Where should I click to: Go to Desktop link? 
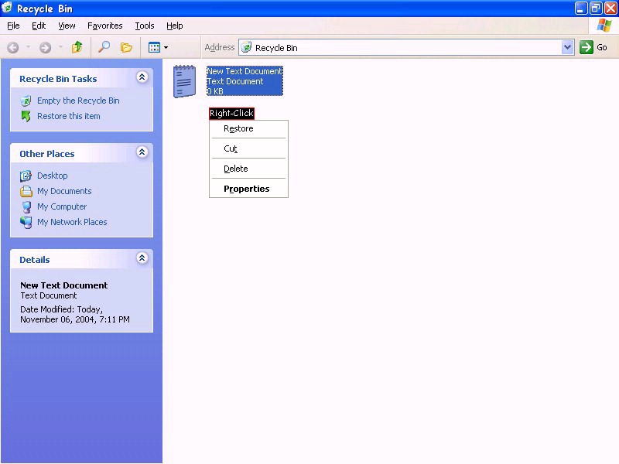tap(52, 176)
